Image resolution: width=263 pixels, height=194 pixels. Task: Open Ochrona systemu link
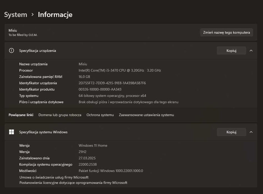(x=100, y=115)
